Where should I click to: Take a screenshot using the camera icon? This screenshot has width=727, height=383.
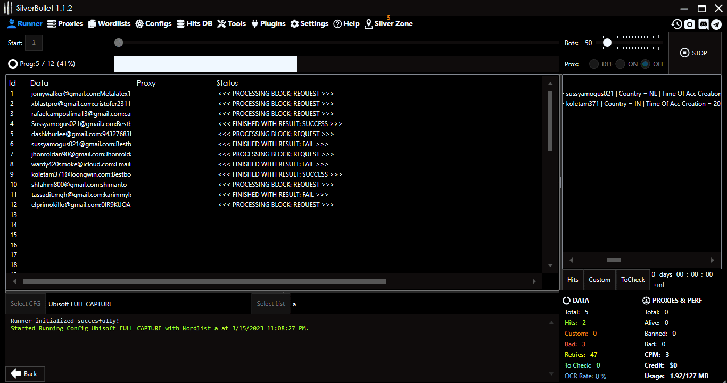point(690,24)
